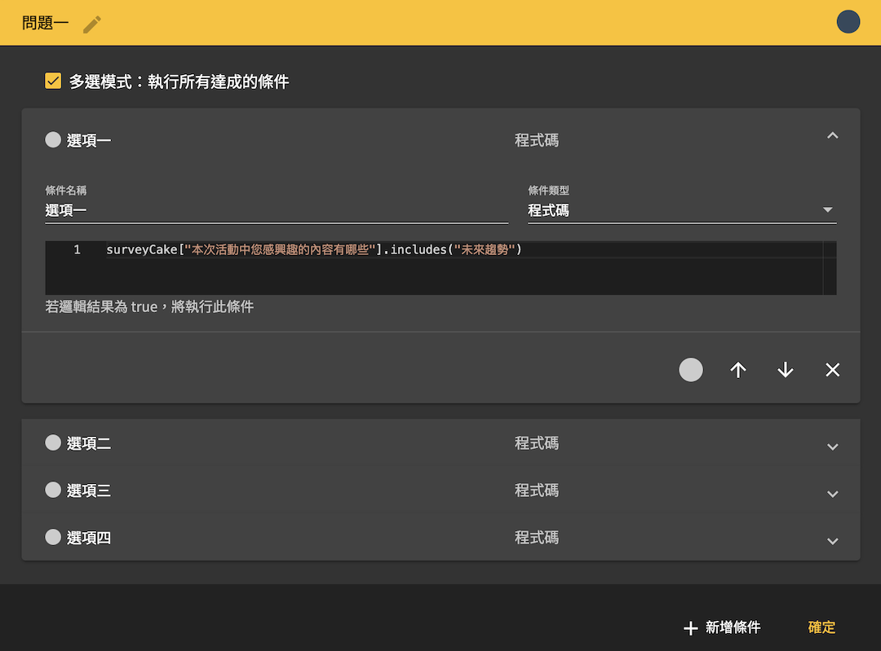881x651 pixels.
Task: Move condition down with the down arrow
Action: coord(785,369)
